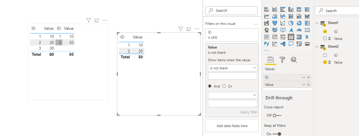
Task: Remove Value field from Values well
Action: point(308,85)
